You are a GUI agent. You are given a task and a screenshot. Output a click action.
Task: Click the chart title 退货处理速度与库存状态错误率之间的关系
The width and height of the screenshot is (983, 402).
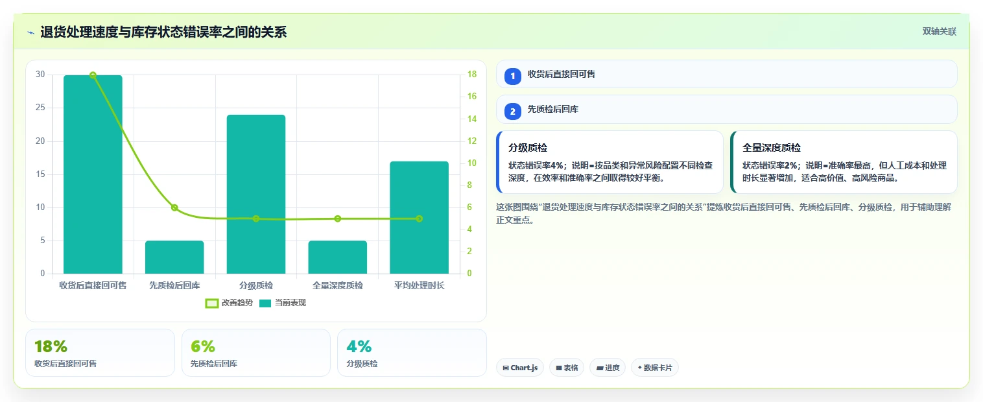coord(163,32)
